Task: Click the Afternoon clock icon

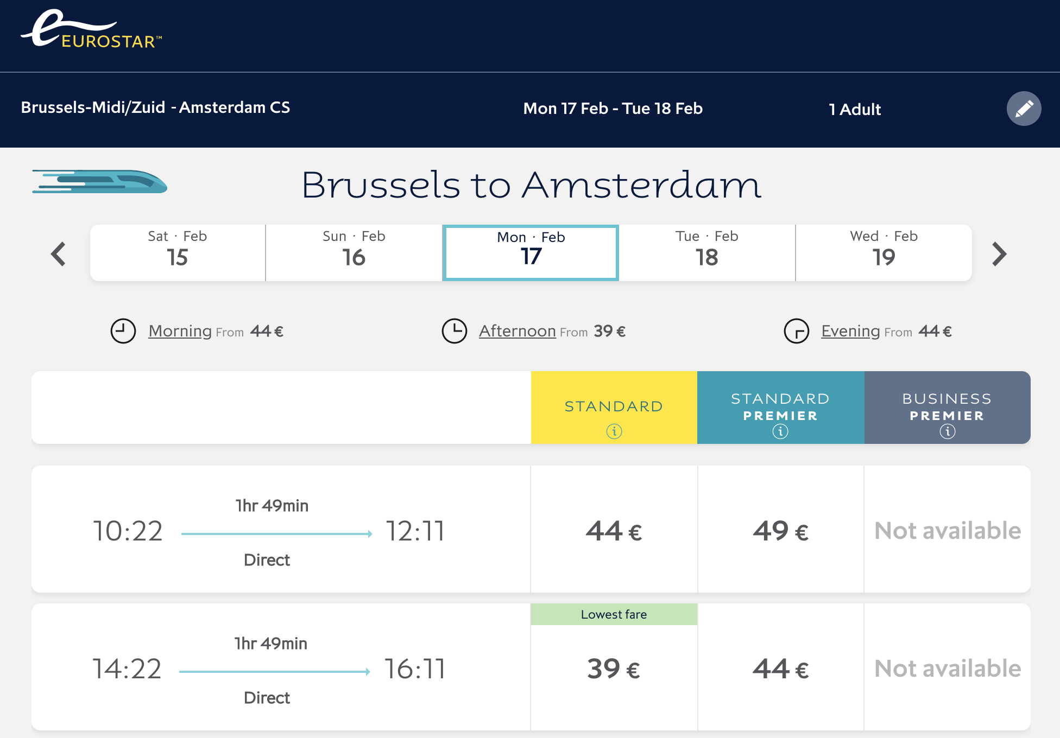Action: coord(455,330)
